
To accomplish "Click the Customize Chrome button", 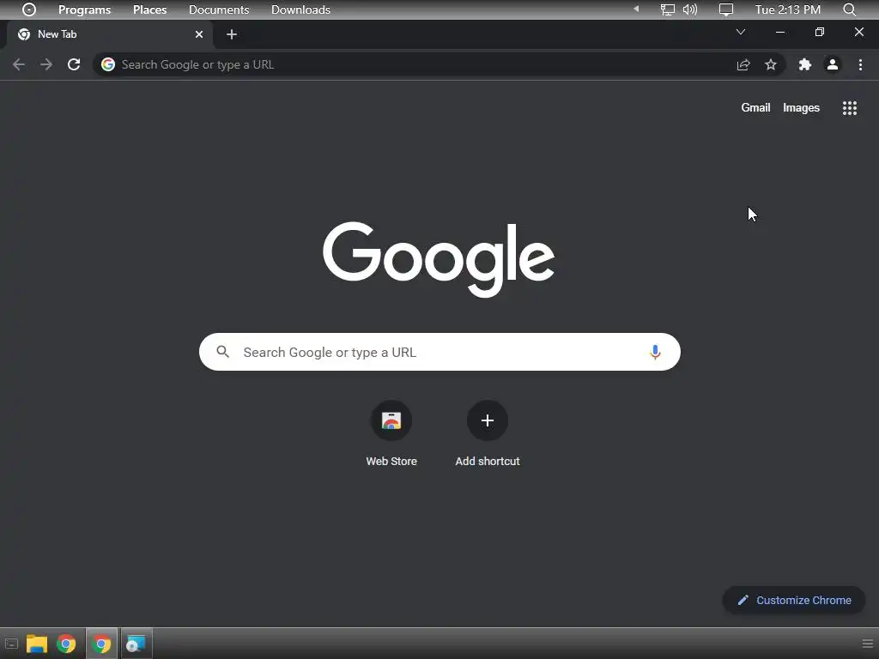I will 794,600.
